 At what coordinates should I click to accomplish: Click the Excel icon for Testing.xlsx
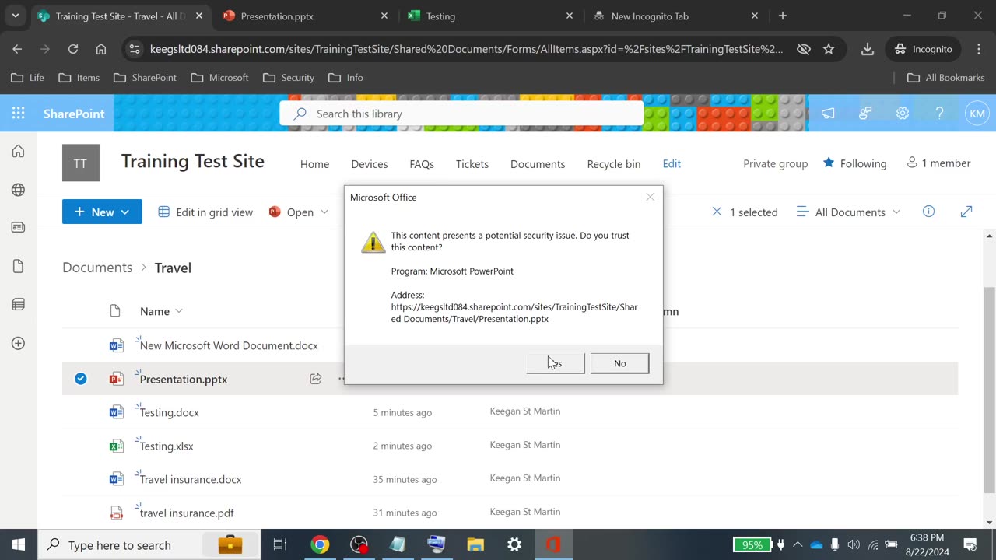117,446
